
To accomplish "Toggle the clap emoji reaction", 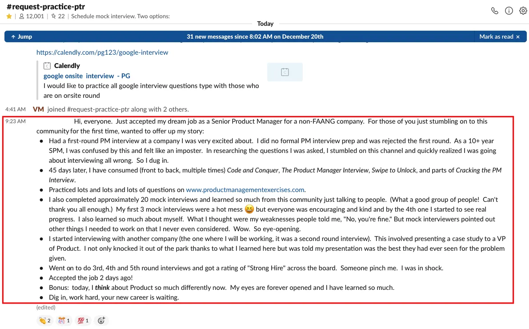I will click(45, 321).
